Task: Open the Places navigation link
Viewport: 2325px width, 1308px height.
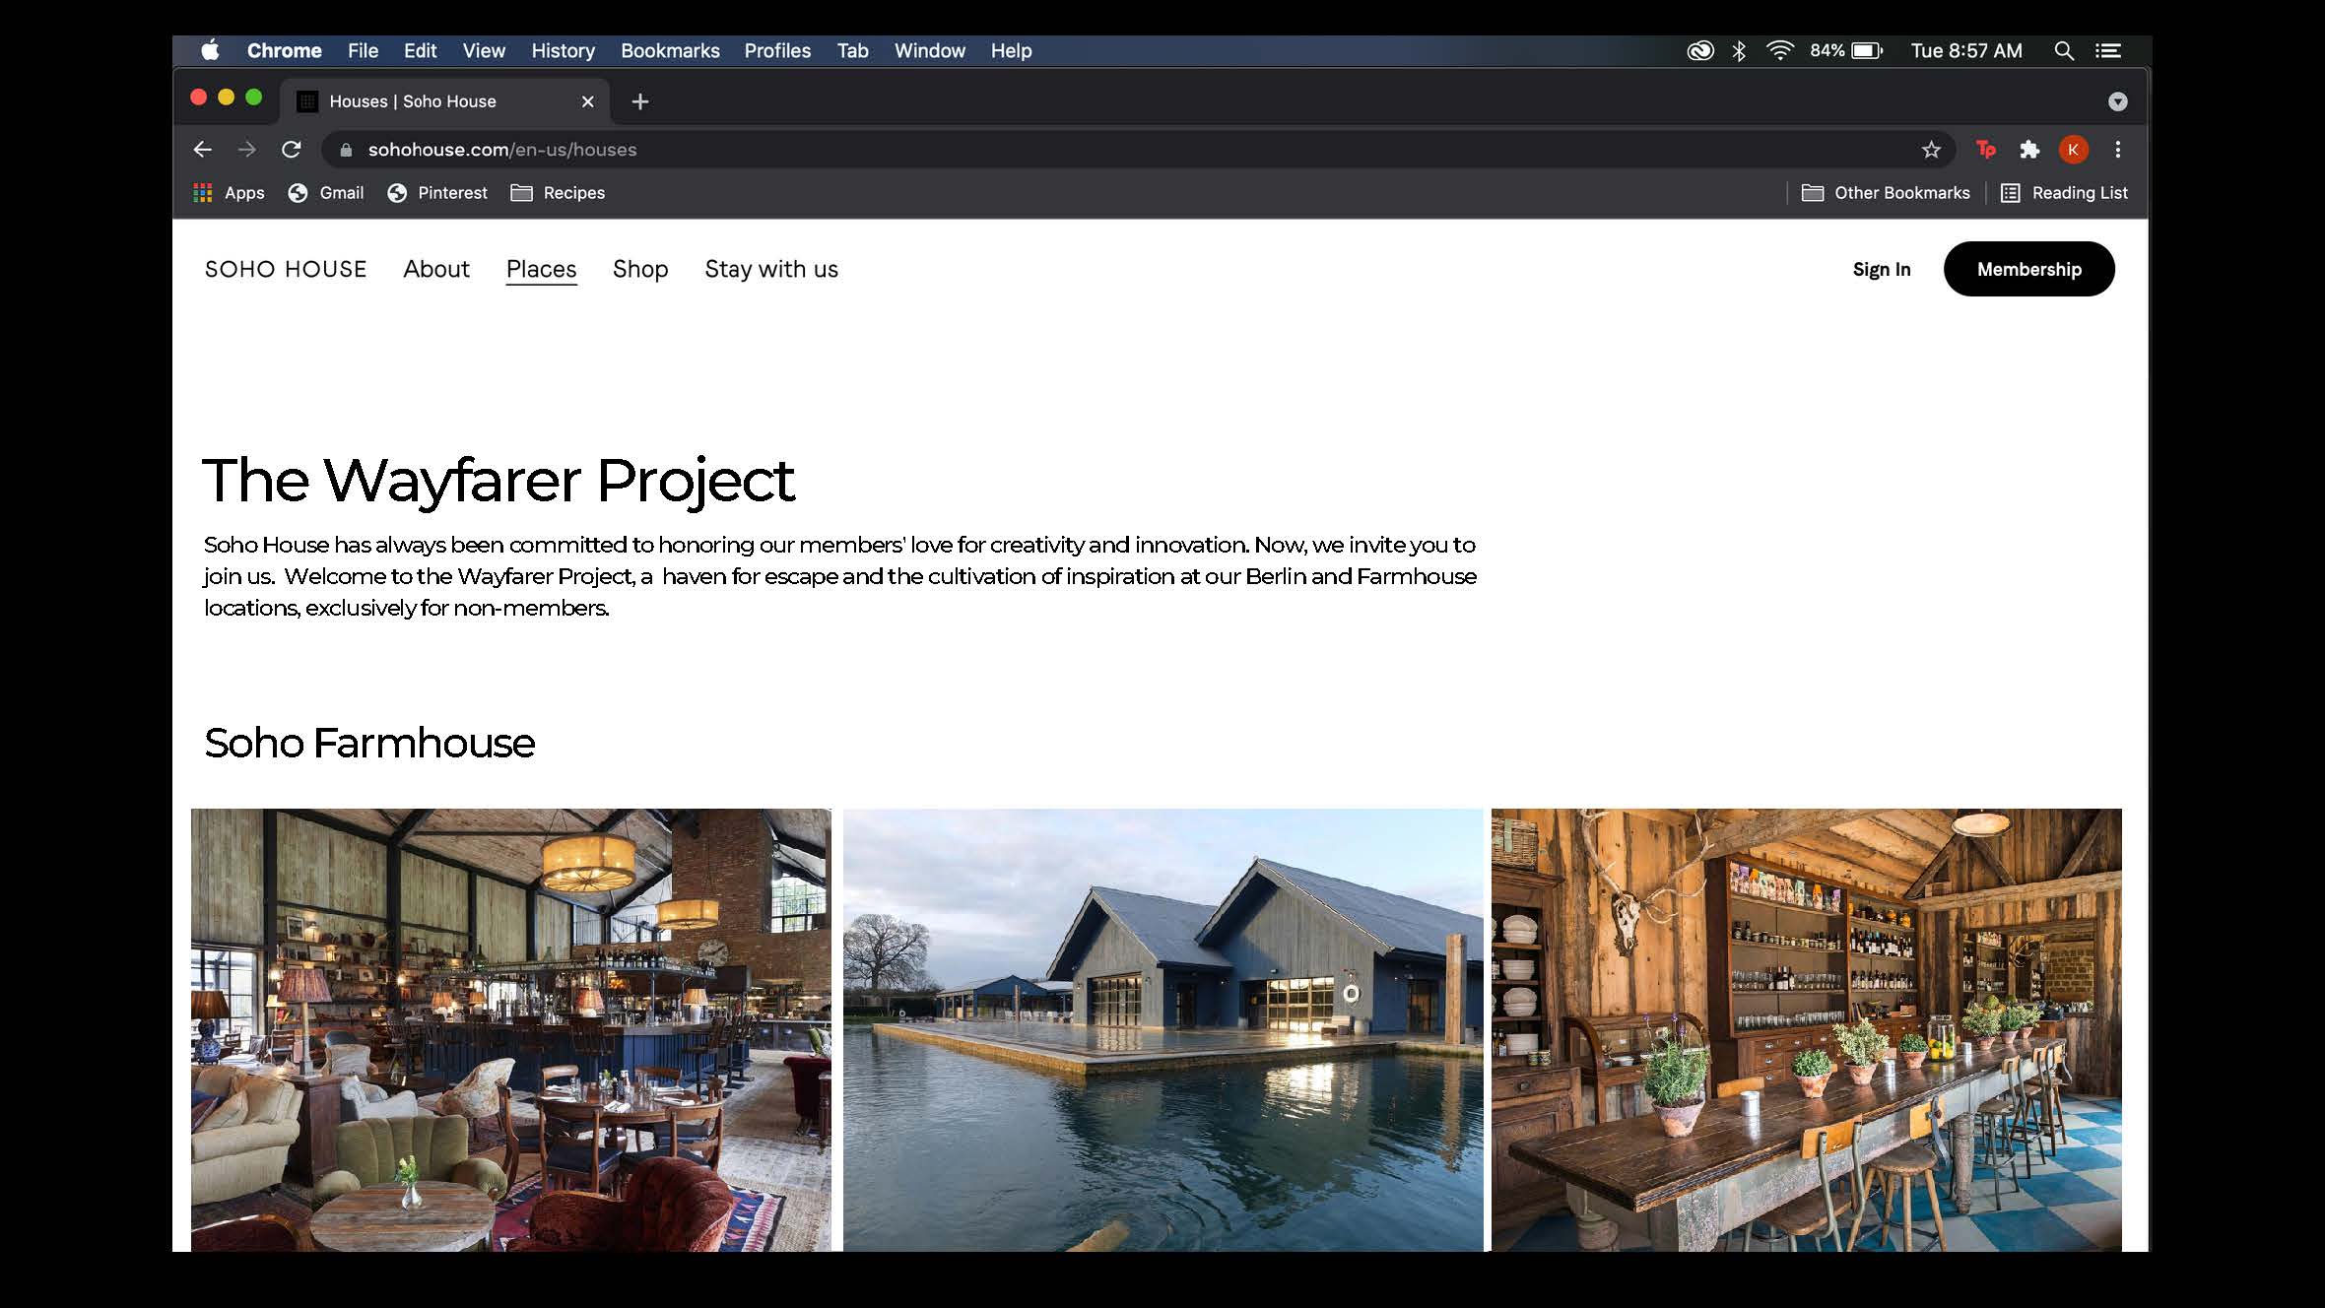Action: click(541, 269)
